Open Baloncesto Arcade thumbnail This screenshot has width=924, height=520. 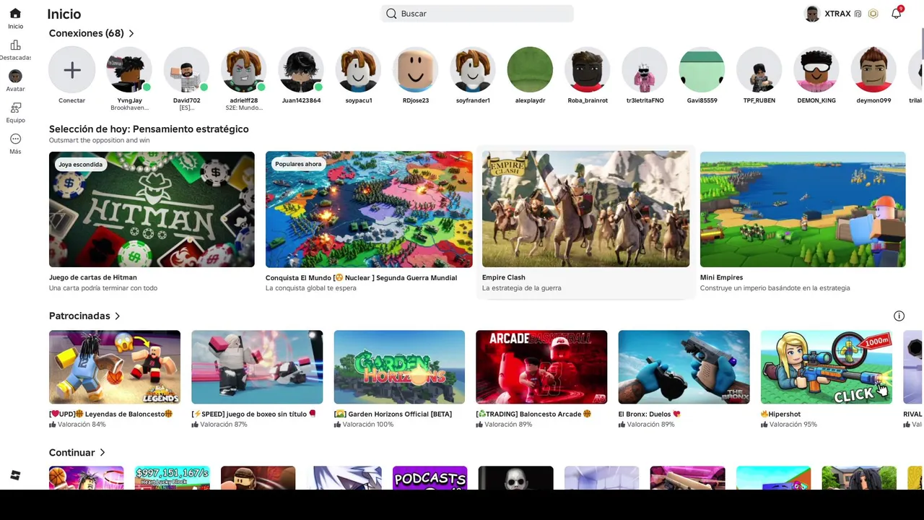541,367
